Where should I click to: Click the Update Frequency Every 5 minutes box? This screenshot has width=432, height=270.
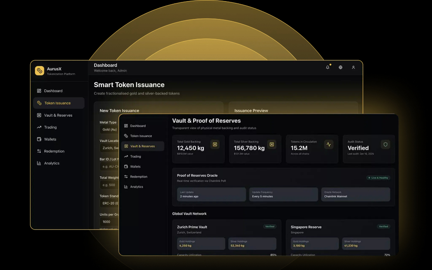[283, 194]
